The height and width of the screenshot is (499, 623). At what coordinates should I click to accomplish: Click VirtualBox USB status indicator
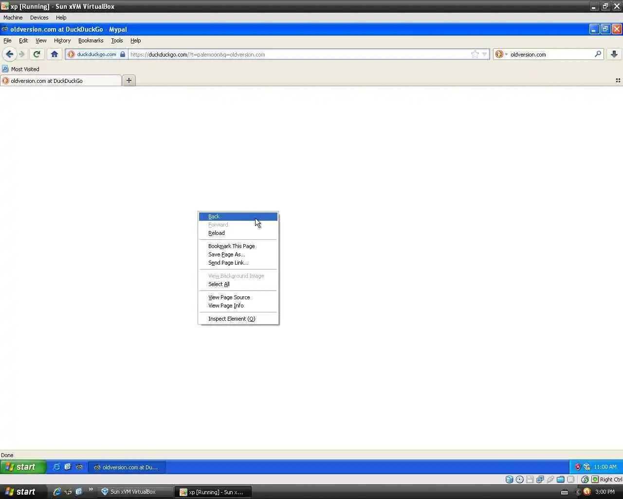pyautogui.click(x=550, y=480)
